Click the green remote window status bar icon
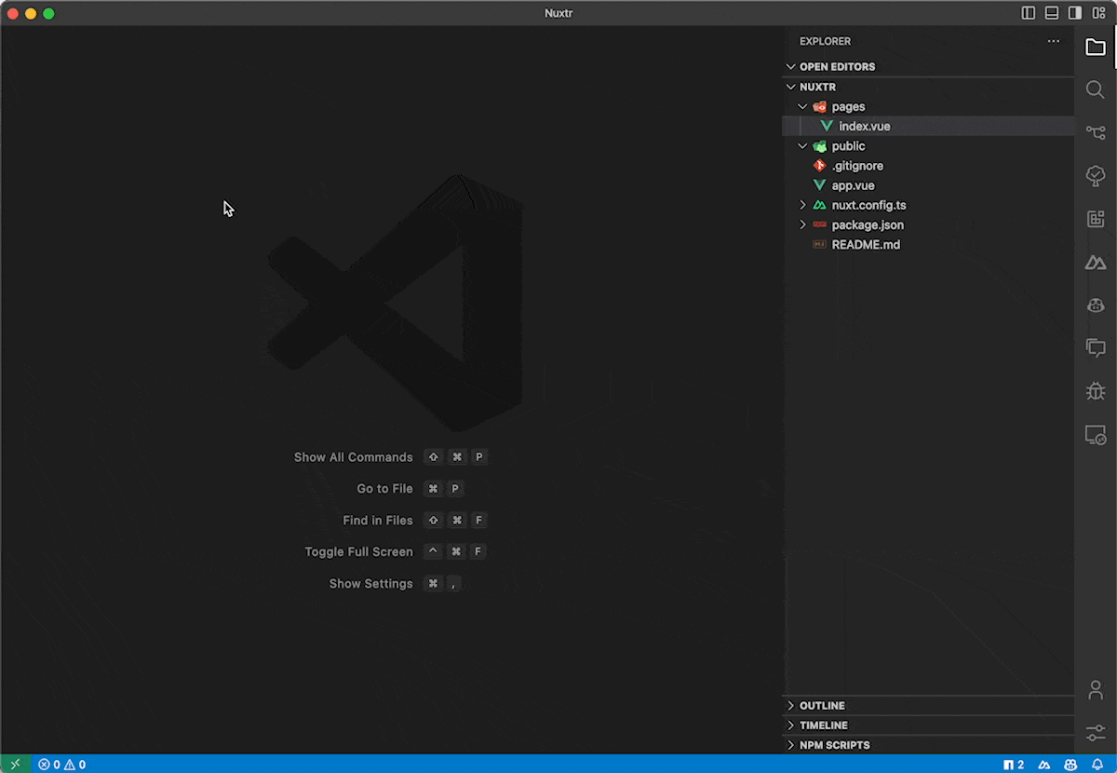The image size is (1117, 773). pyautogui.click(x=15, y=764)
